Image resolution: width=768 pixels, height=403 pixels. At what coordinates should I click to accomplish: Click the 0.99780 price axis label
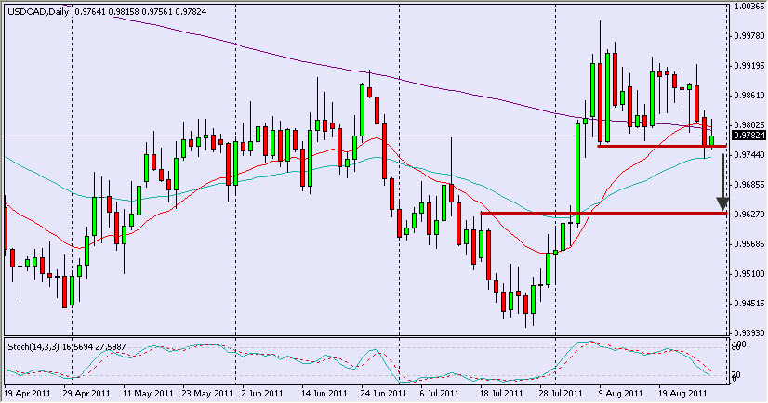pyautogui.click(x=749, y=35)
